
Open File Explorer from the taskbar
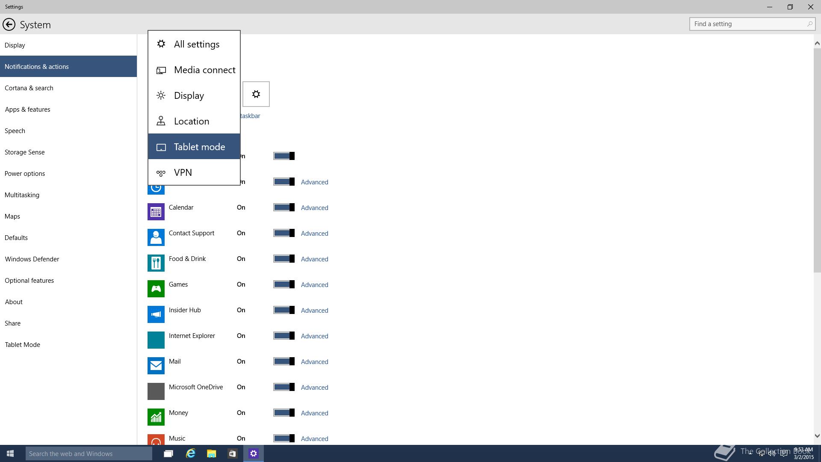tap(211, 453)
